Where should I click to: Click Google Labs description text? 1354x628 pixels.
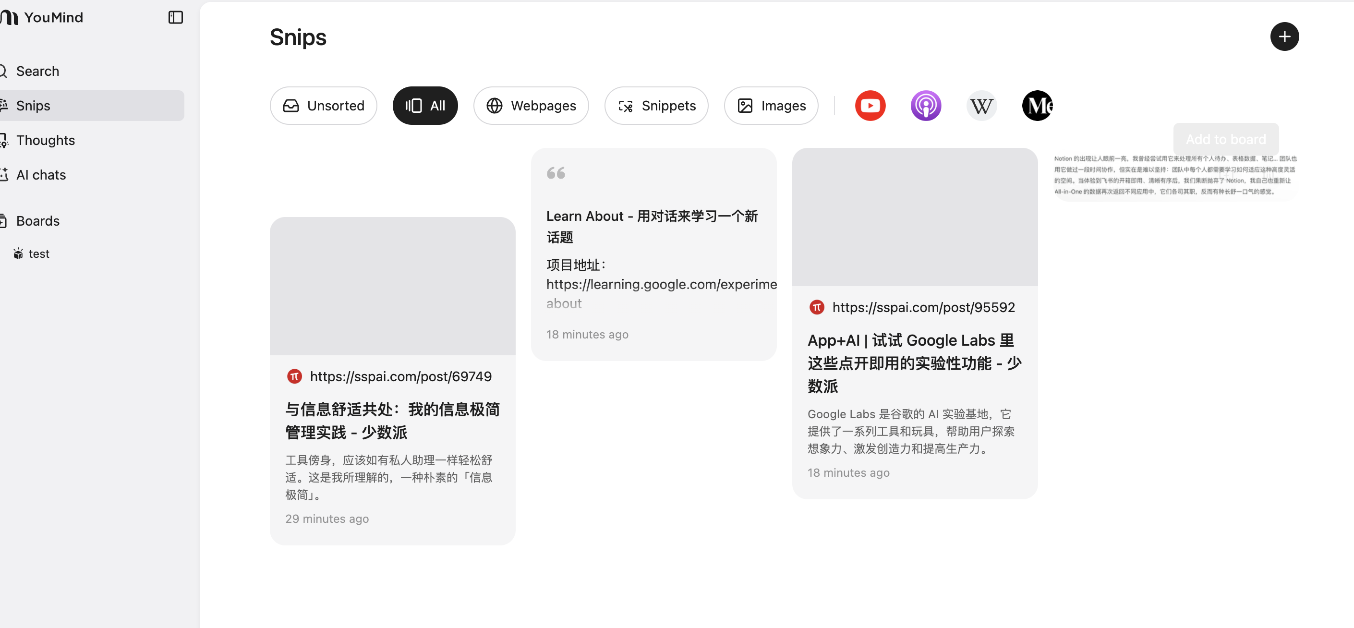tap(911, 431)
